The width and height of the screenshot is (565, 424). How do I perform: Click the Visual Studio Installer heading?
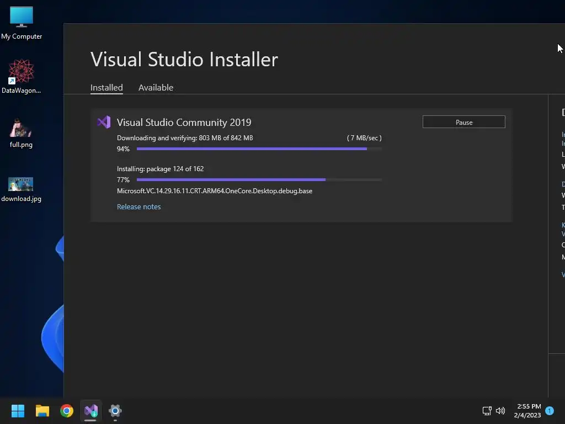pyautogui.click(x=184, y=60)
